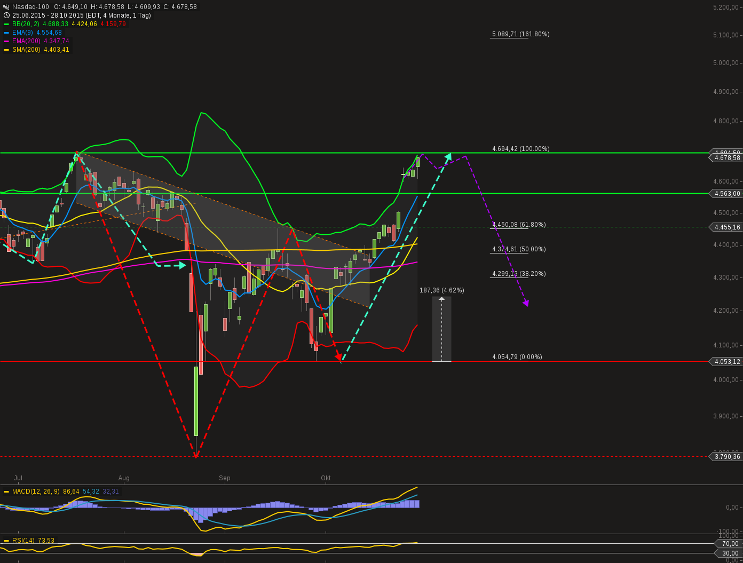Click the close price C: 4.678,58 in header
The image size is (743, 563).
[180, 7]
